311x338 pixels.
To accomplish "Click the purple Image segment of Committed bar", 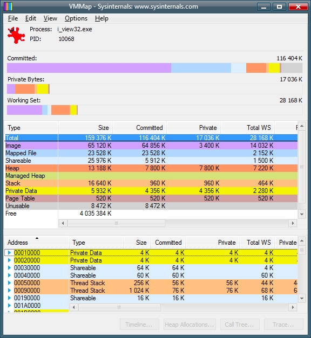I will click(x=89, y=68).
